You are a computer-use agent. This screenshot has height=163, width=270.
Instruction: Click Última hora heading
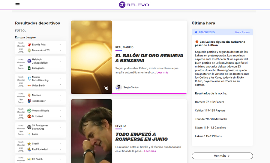pyautogui.click(x=203, y=23)
